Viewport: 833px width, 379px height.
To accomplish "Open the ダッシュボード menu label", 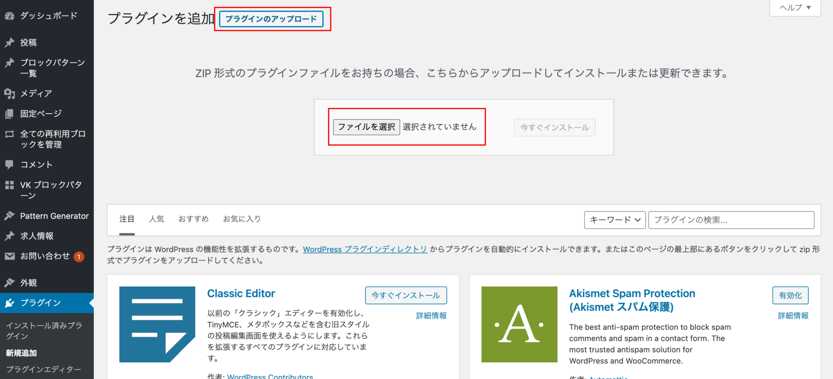I will click(49, 16).
